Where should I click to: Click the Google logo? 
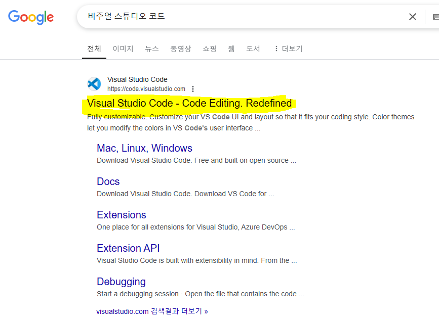(31, 17)
